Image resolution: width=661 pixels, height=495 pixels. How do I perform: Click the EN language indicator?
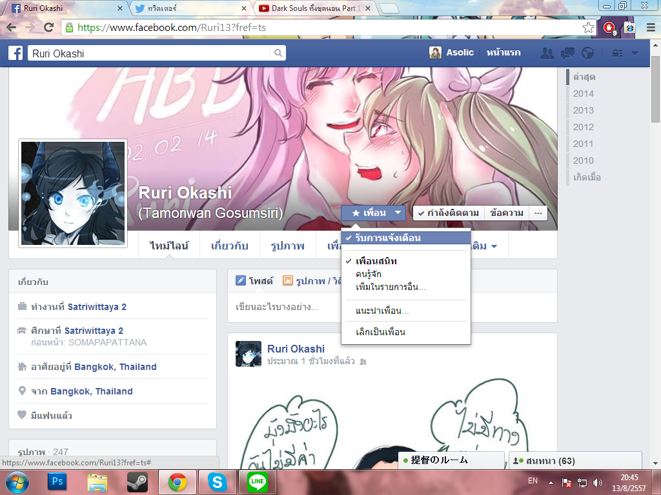533,481
